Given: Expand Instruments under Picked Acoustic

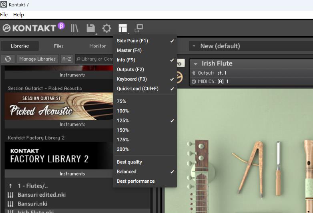Looking at the screenshot, I should pyautogui.click(x=72, y=124).
